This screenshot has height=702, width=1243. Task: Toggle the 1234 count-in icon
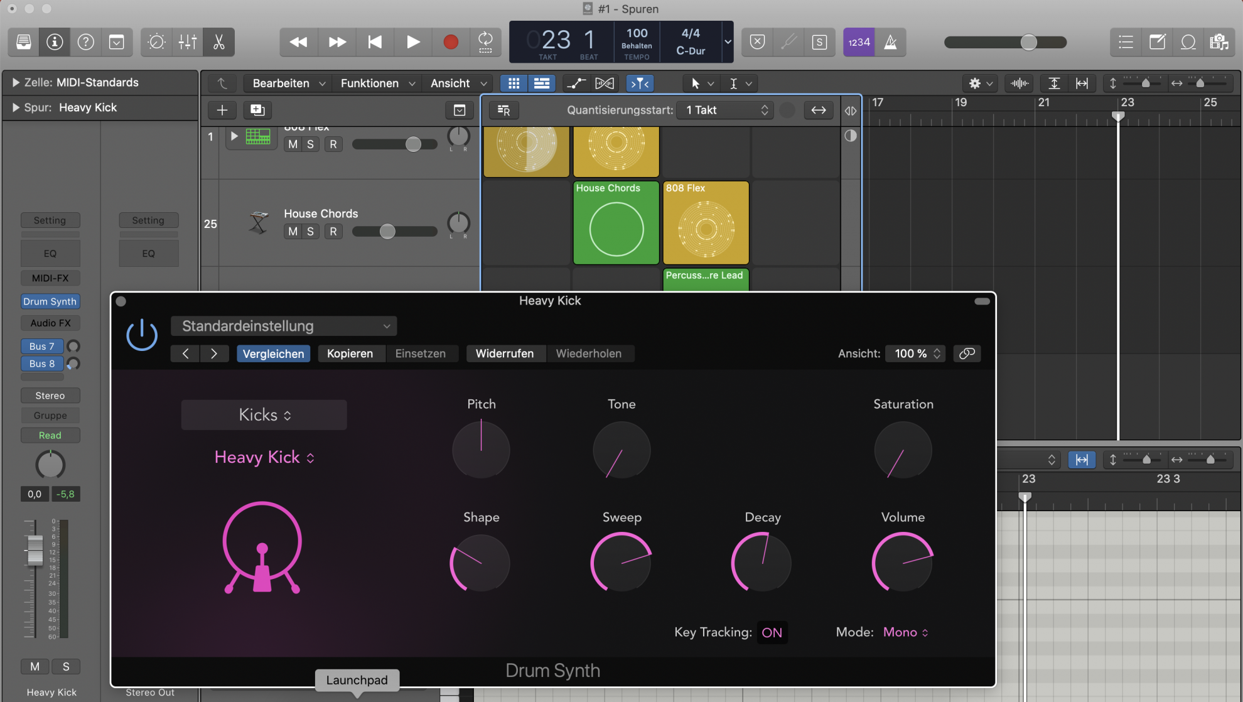point(858,42)
